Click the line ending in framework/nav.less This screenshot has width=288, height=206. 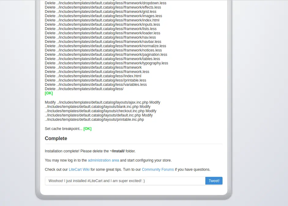pos(100,37)
